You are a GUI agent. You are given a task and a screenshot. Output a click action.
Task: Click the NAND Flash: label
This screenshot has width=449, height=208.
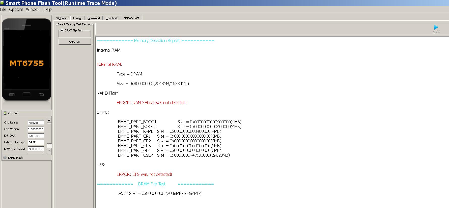(x=108, y=93)
